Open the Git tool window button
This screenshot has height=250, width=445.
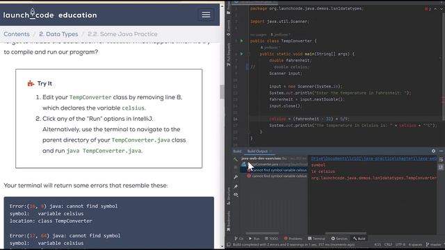click(x=239, y=239)
